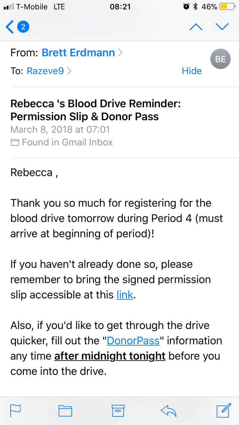
Task: Flag this email
Action: [16, 411]
